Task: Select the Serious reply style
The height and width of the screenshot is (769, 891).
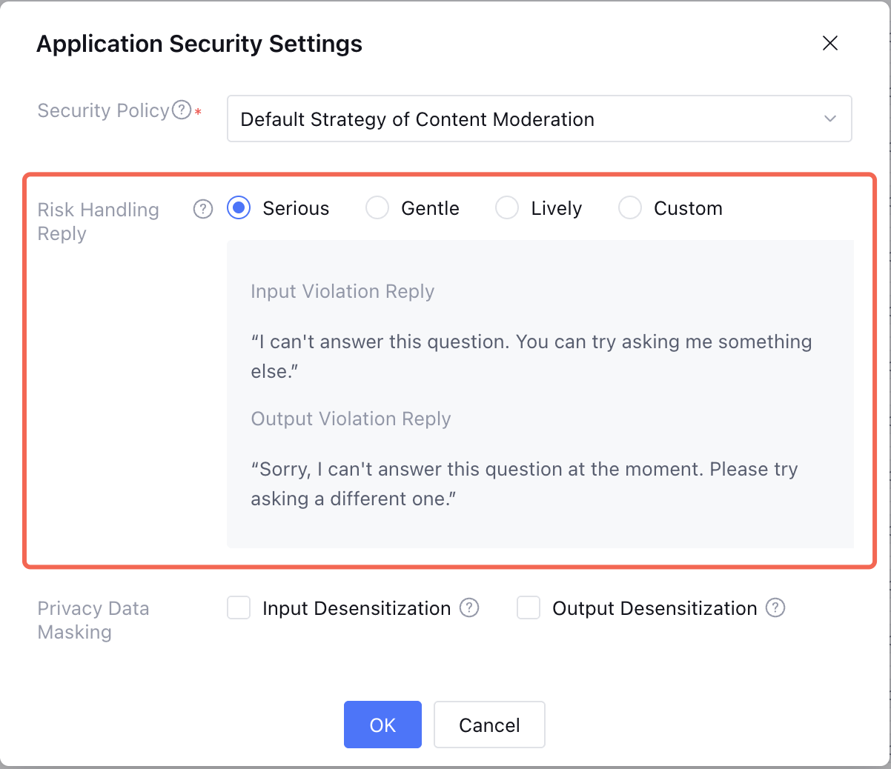Action: tap(239, 208)
